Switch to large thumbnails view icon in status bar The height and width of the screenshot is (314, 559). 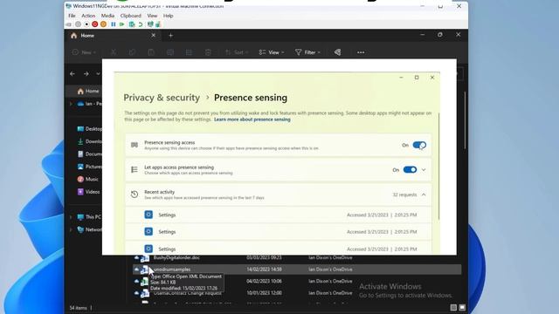462,307
